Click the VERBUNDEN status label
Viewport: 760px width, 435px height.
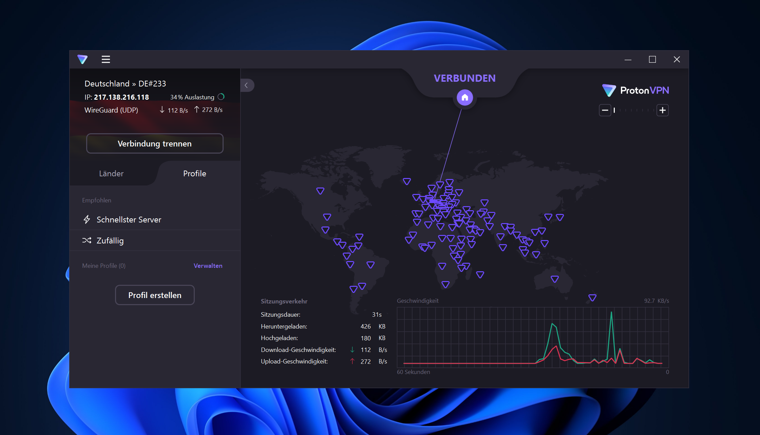(465, 78)
